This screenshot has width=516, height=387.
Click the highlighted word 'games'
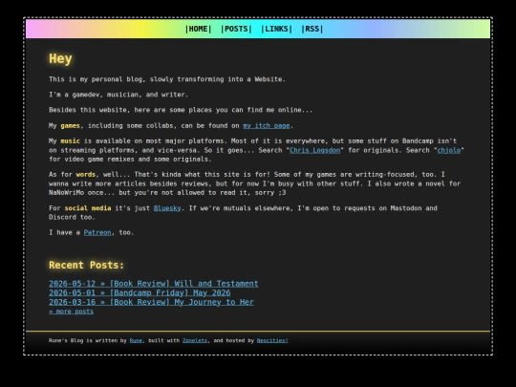(x=70, y=126)
